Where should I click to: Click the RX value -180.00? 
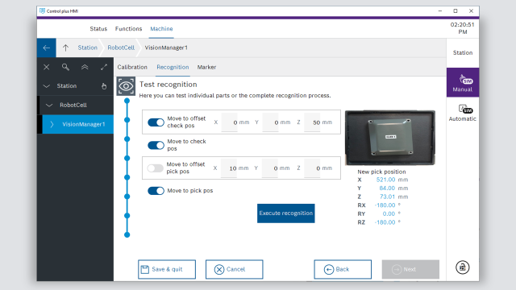(x=385, y=205)
